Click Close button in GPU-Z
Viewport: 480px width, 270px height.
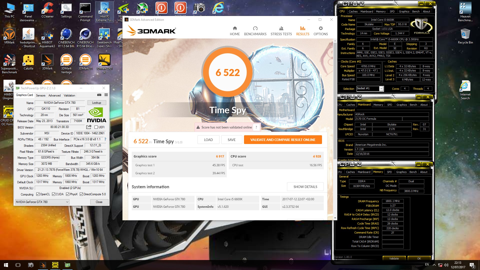[99, 202]
